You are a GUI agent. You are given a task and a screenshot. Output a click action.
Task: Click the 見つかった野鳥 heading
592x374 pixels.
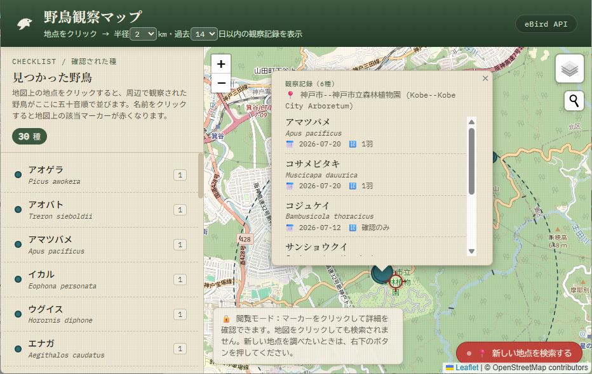52,77
